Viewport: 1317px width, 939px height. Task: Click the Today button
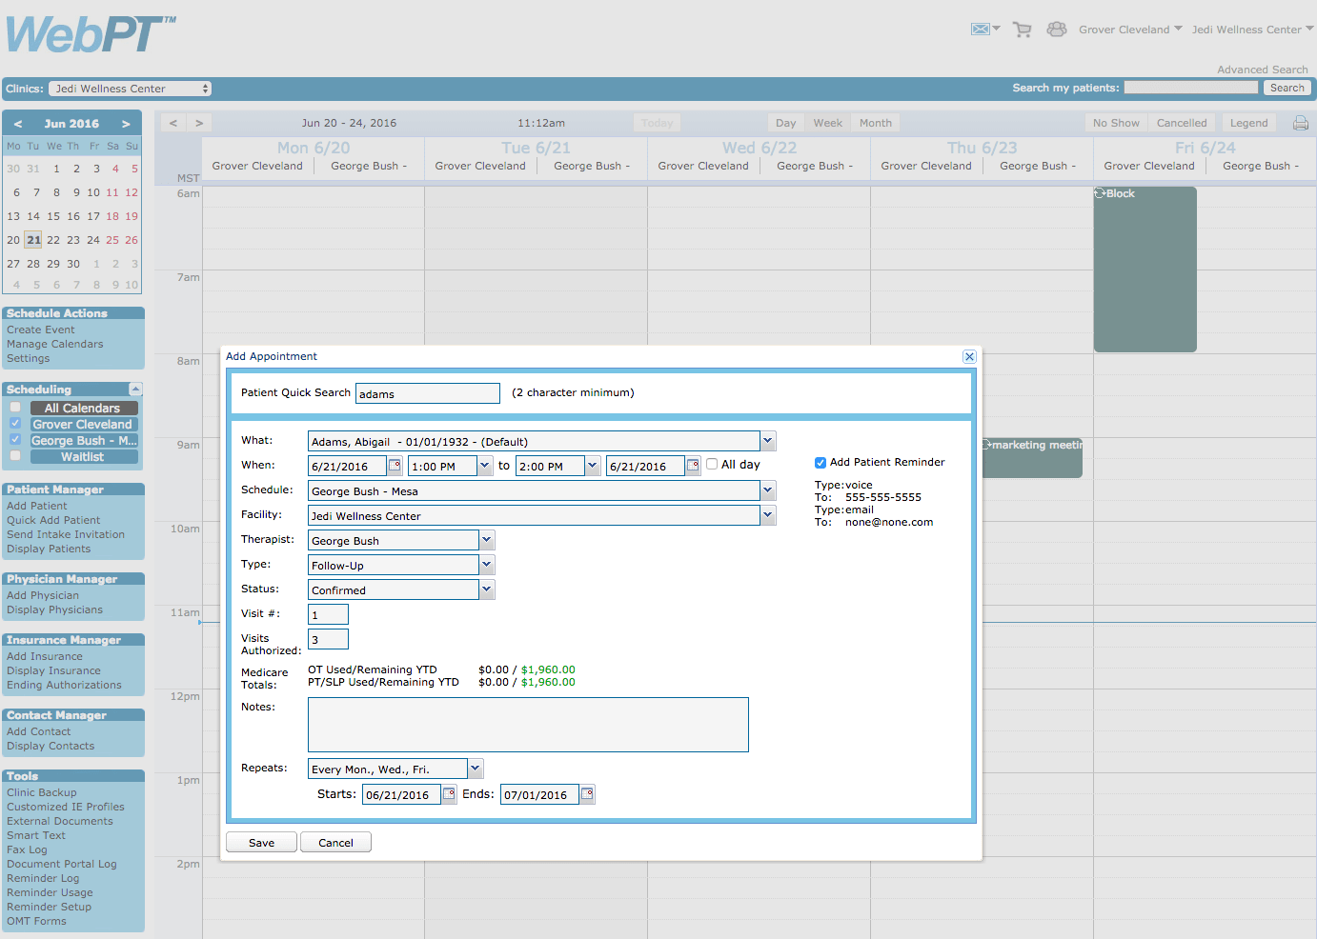[657, 123]
